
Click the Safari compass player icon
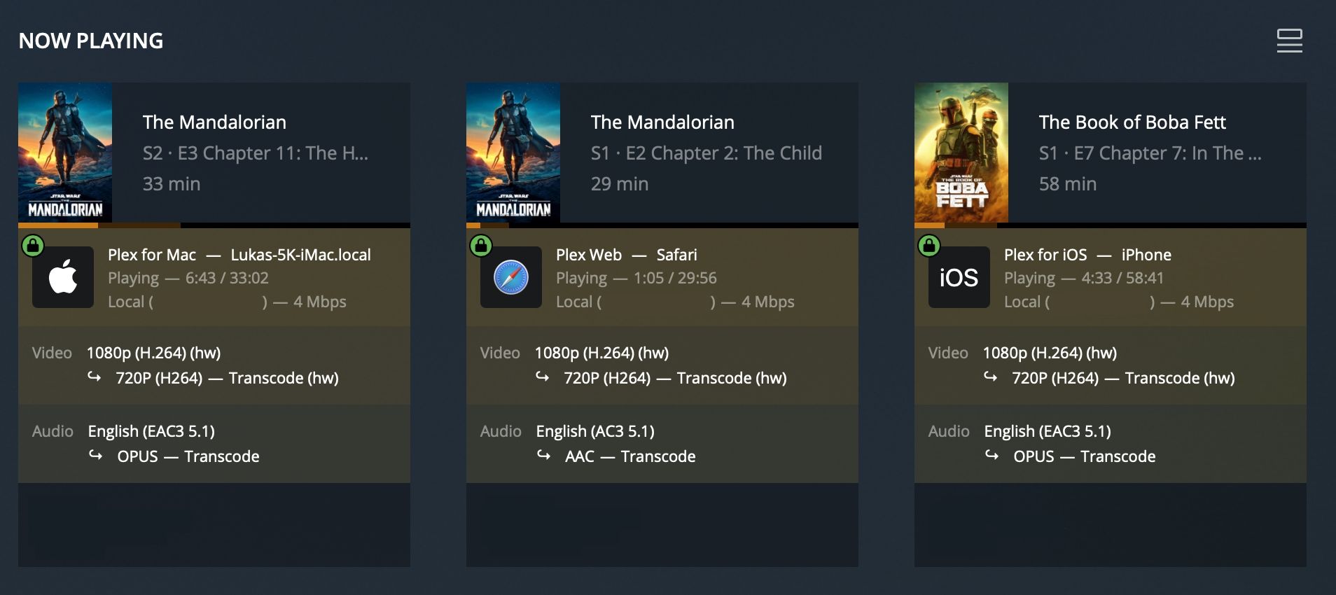pos(511,277)
